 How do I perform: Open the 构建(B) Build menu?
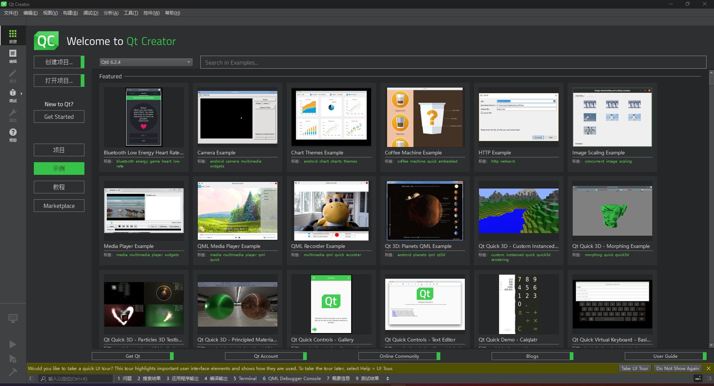(x=70, y=13)
